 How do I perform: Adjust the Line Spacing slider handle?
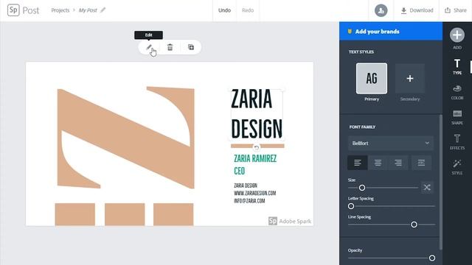pos(414,225)
